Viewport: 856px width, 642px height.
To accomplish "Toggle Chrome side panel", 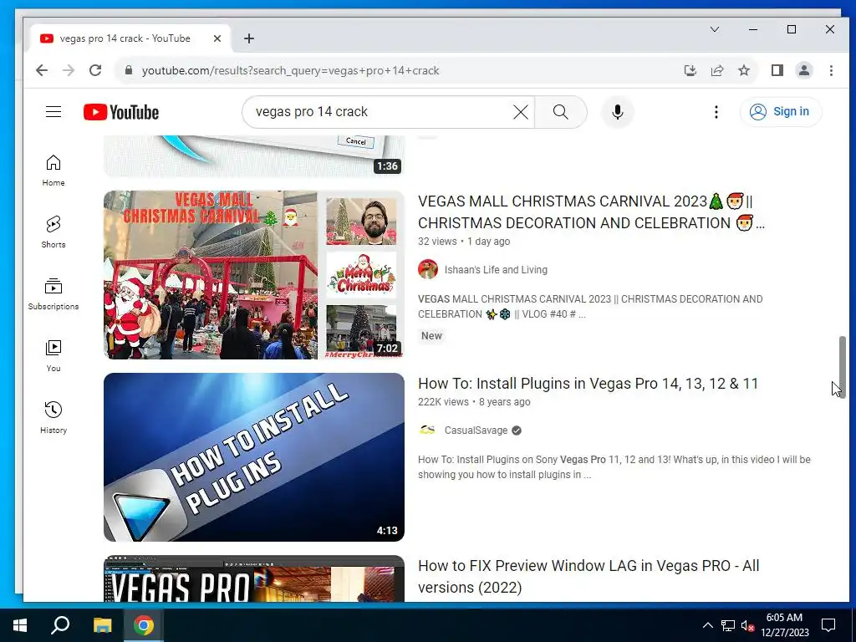I will (777, 70).
